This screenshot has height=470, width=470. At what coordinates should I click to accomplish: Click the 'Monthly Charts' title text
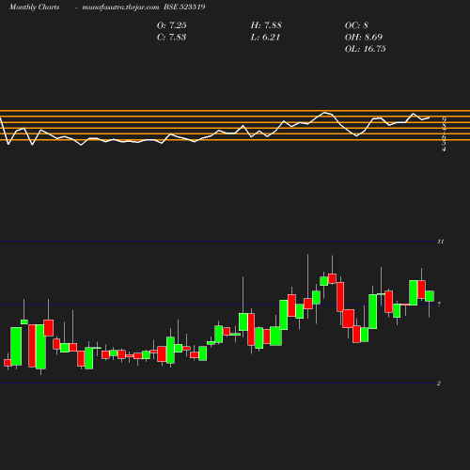click(x=35, y=7)
